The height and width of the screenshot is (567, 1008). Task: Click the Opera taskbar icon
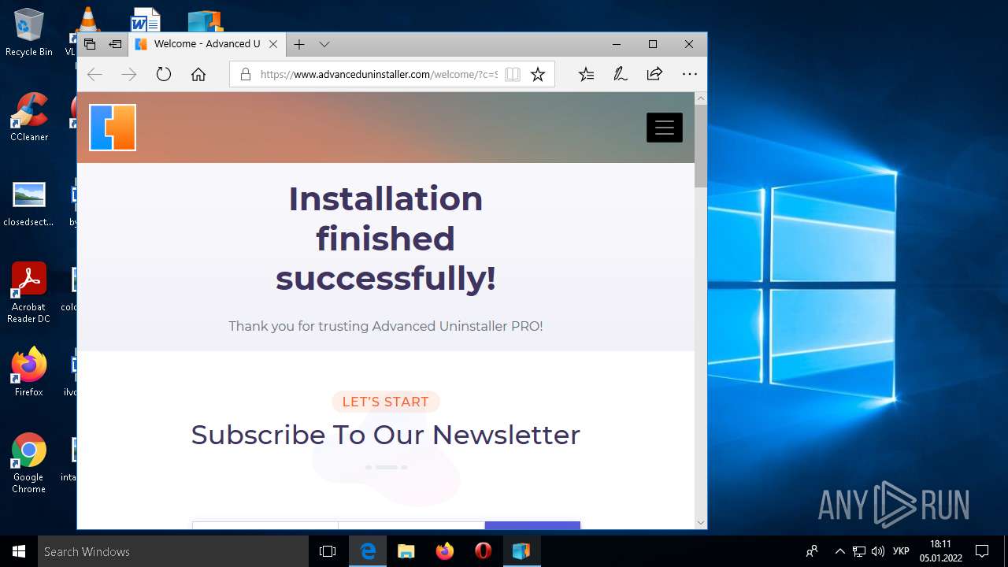coord(483,551)
